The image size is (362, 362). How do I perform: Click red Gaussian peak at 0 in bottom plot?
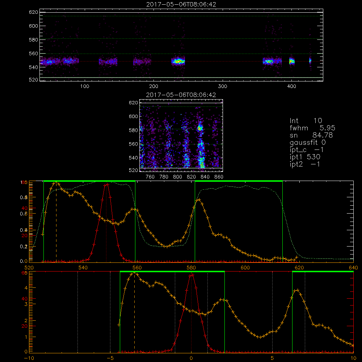pyautogui.click(x=191, y=275)
